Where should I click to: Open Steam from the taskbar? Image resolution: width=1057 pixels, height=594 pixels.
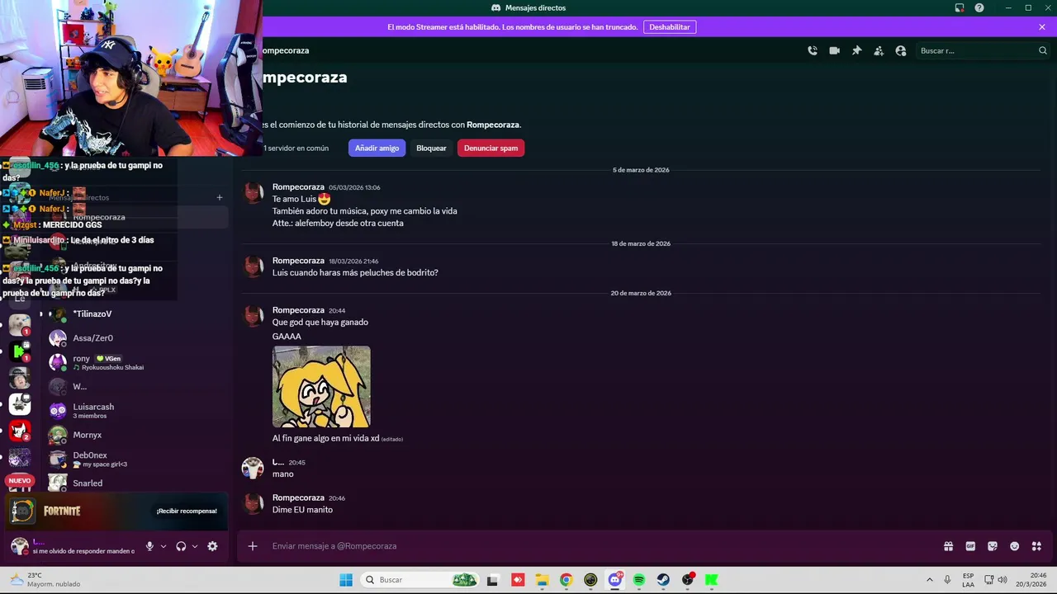(663, 580)
